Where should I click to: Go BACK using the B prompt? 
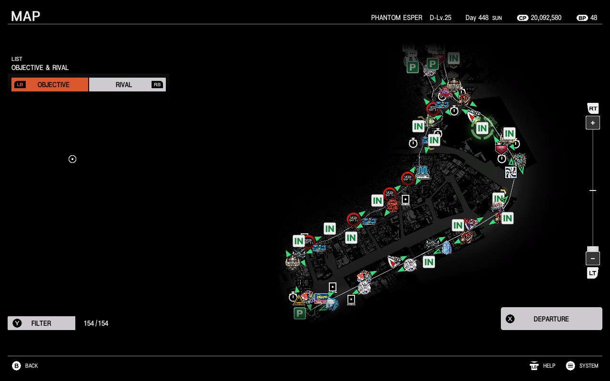(x=25, y=366)
